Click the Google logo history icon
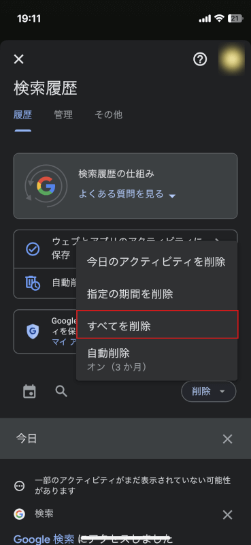 tap(46, 186)
